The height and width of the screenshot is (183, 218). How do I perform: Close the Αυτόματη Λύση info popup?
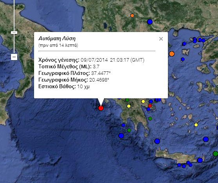pyautogui.click(x=161, y=39)
